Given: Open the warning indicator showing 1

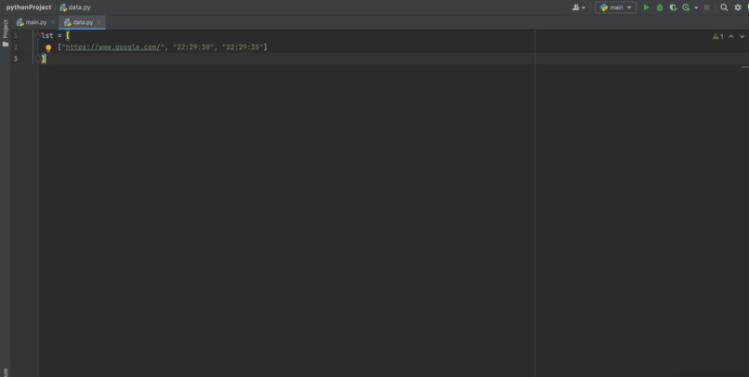Looking at the screenshot, I should (718, 36).
